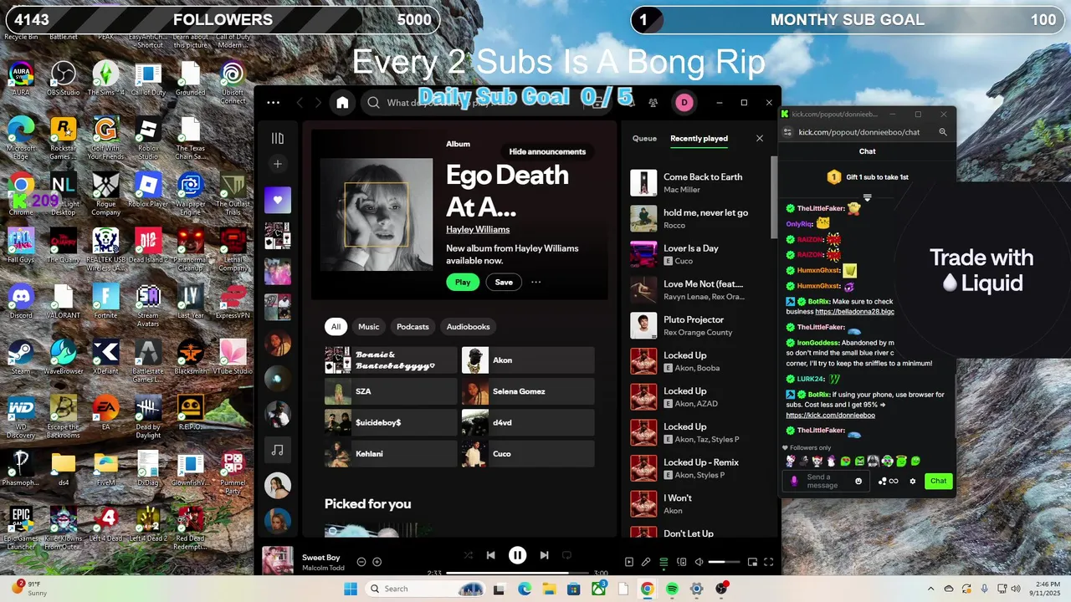Open Spotify three-dot main menu
The image size is (1071, 602).
coord(273,103)
